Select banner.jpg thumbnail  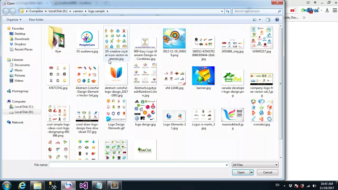coord(203,76)
